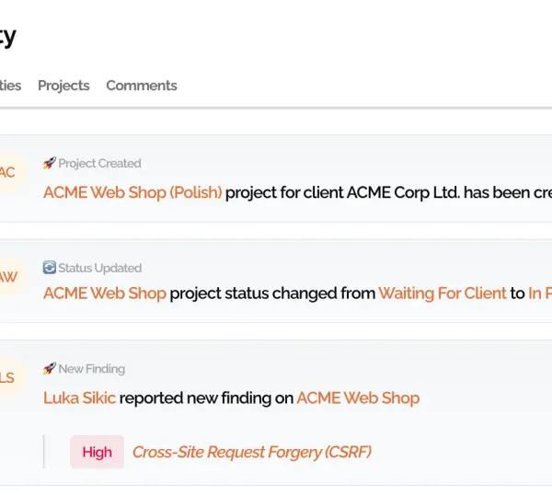Select the partially visible Activities tab
Viewport: 552px width, 495px height.
[9, 86]
